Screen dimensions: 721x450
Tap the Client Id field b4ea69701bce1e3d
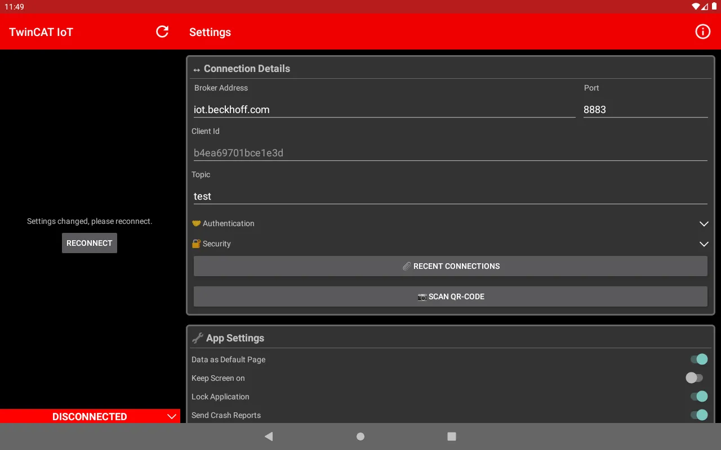click(x=449, y=153)
